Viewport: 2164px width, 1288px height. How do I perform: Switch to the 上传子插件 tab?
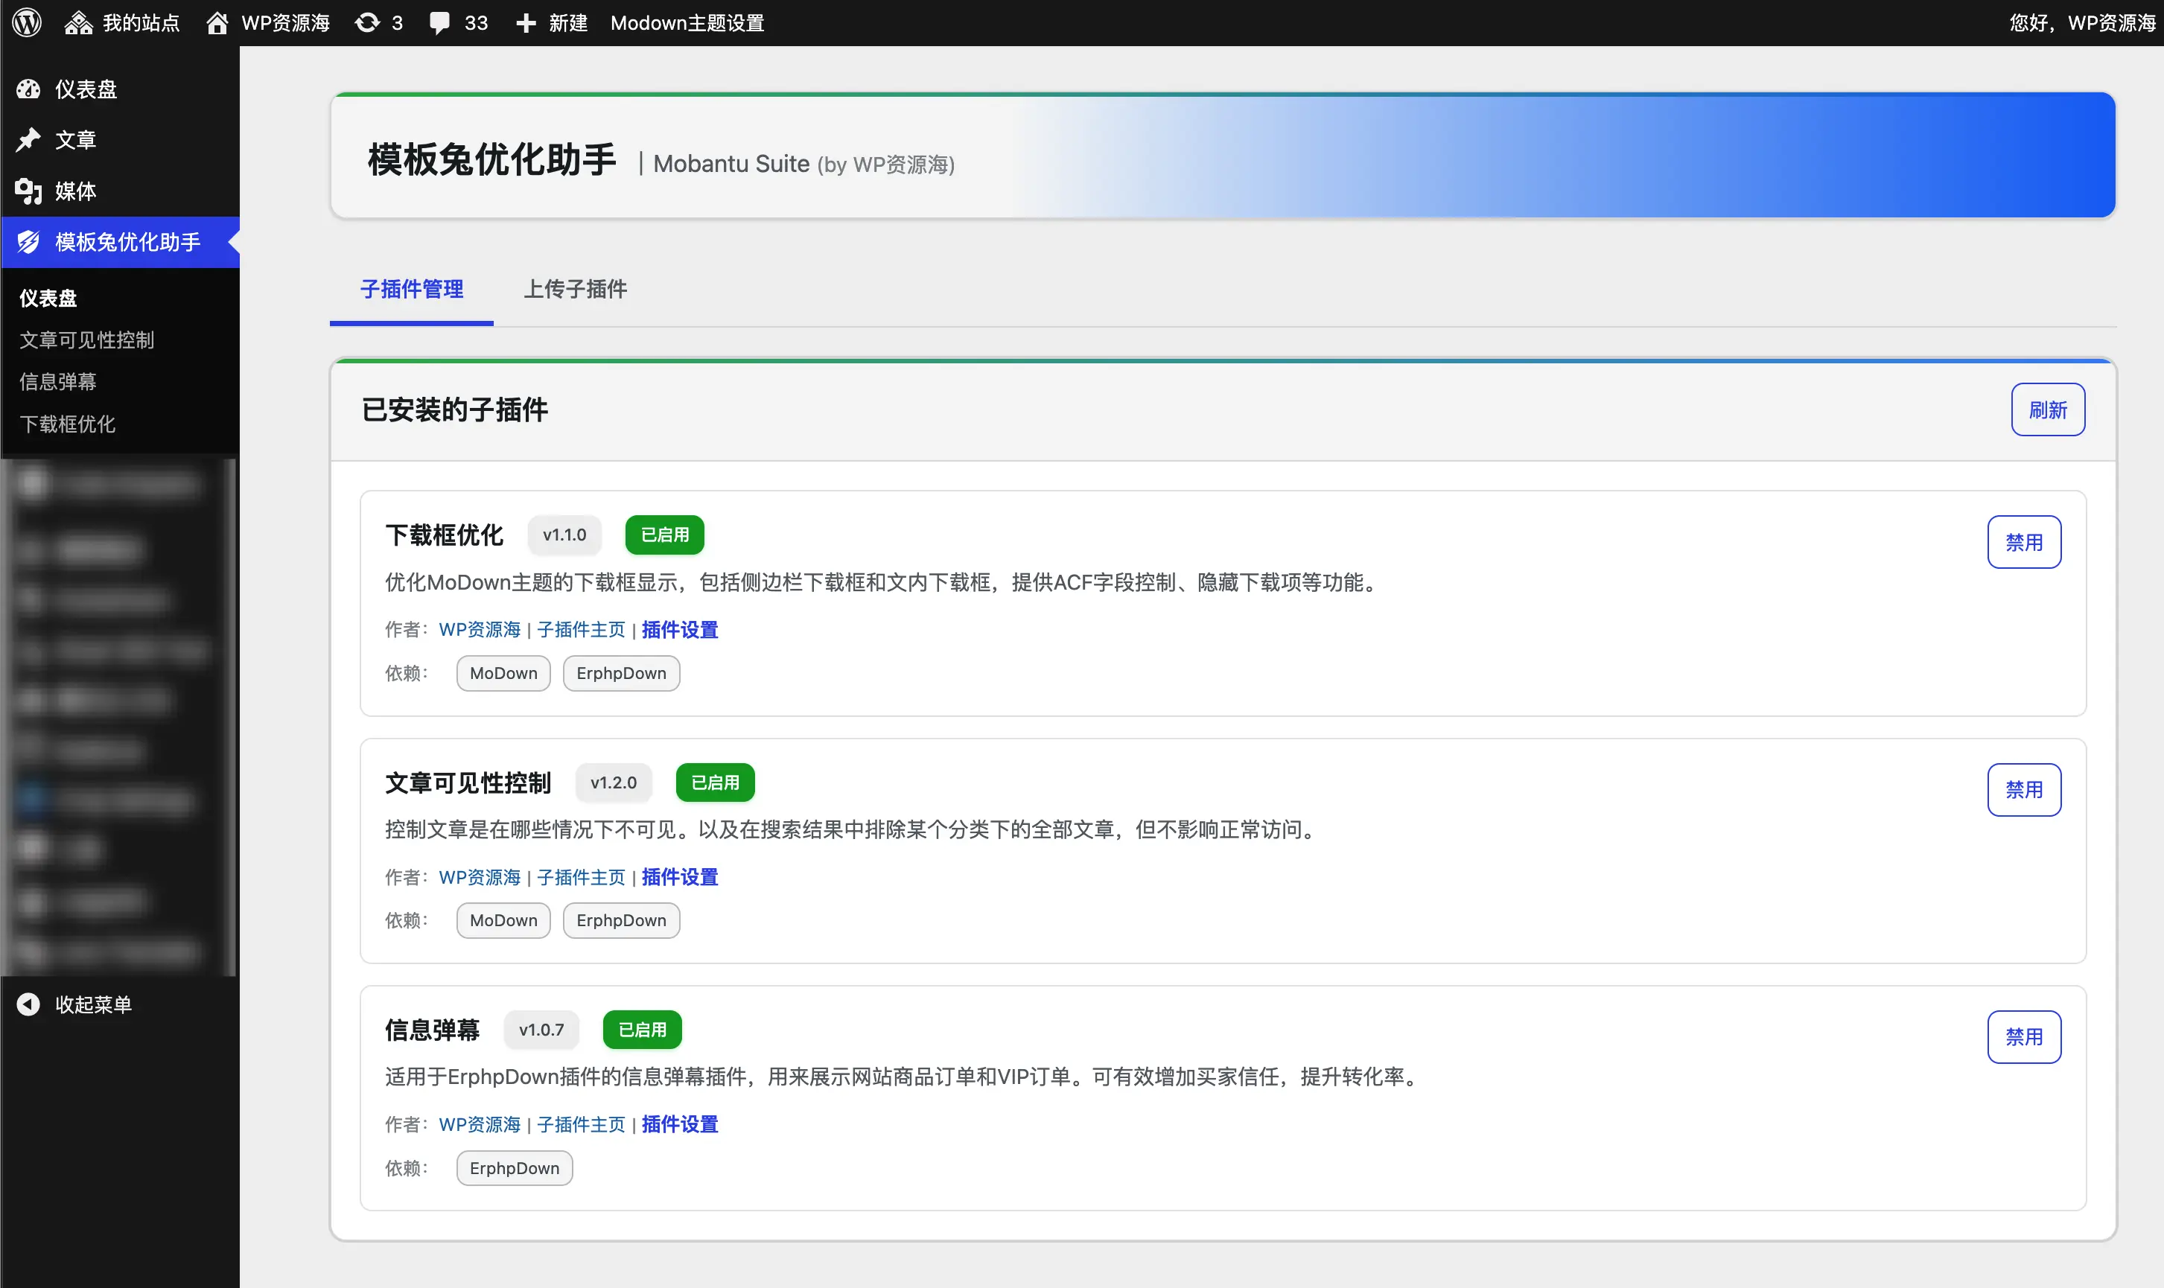coord(576,289)
